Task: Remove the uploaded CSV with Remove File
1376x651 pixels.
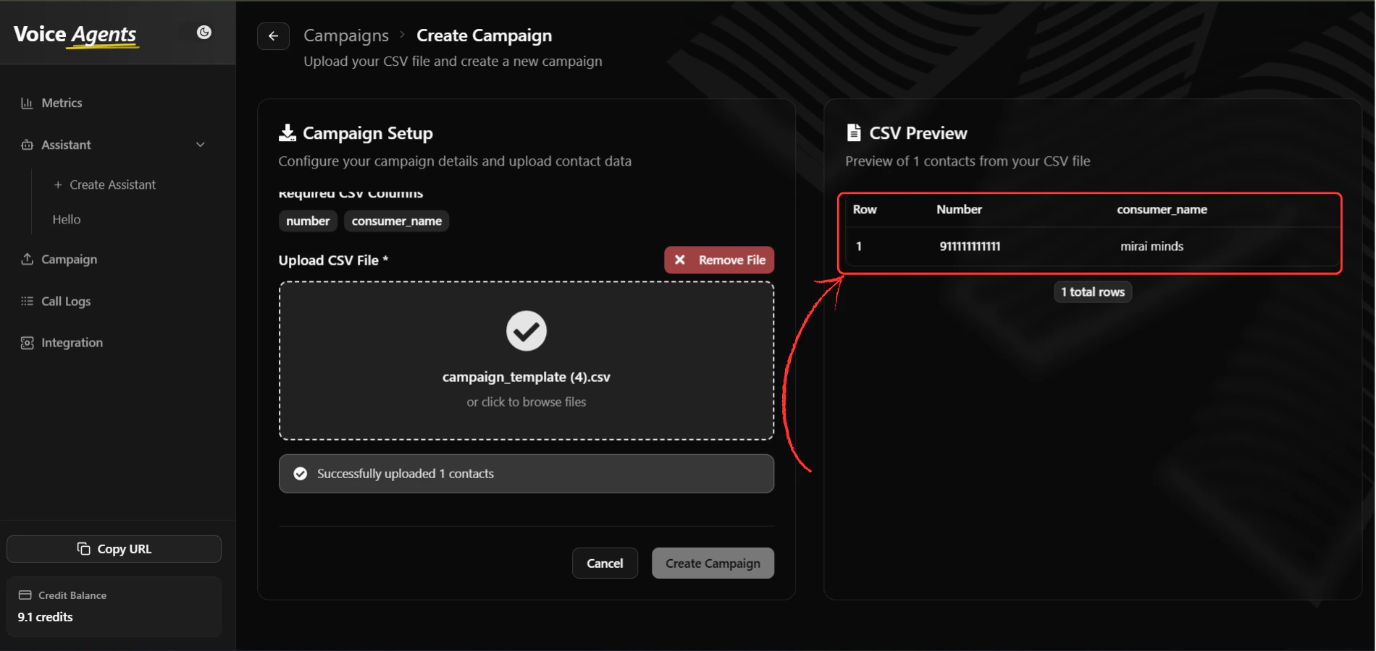Action: pos(718,260)
